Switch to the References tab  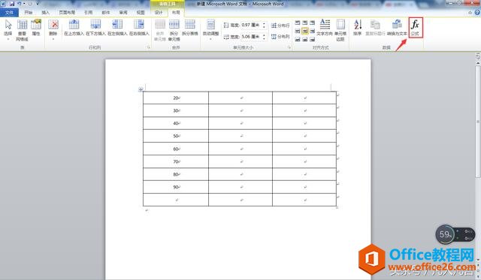click(89, 12)
